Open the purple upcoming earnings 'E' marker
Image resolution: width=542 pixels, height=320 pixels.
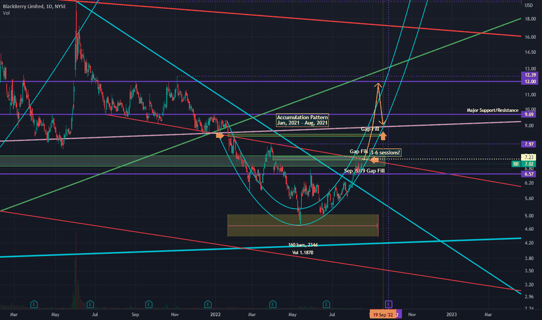(x=388, y=304)
